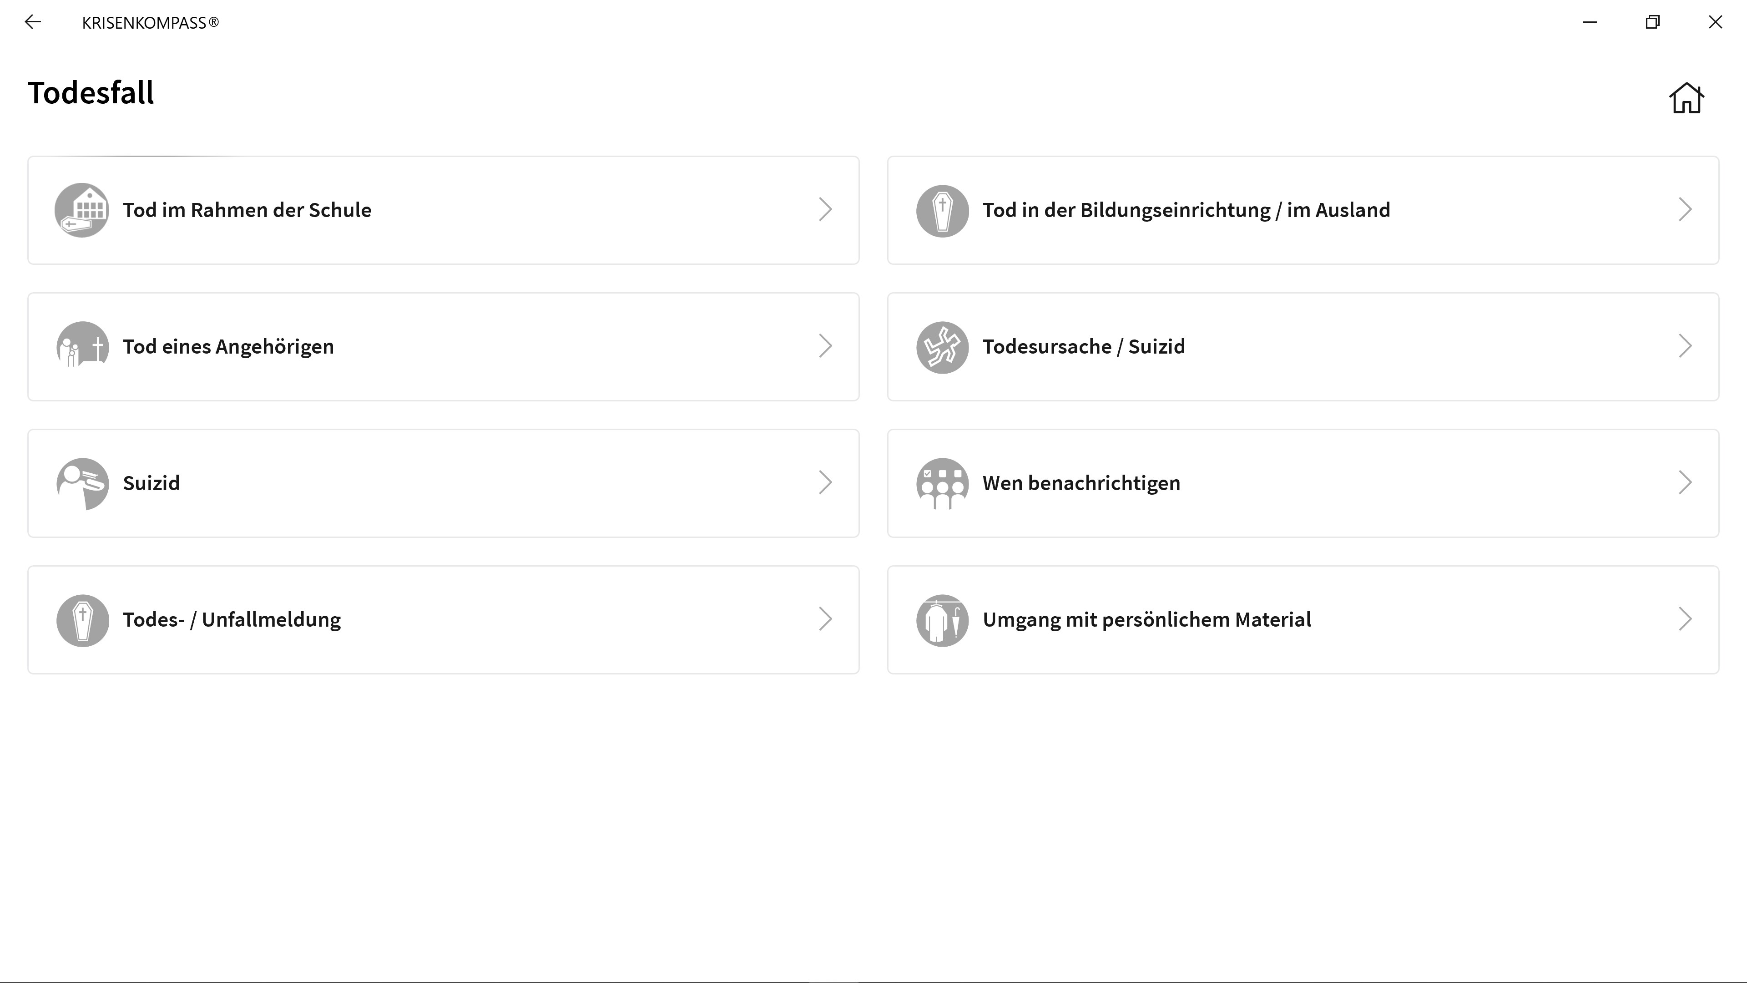
Task: Click the Suizid person icon
Action: click(82, 483)
